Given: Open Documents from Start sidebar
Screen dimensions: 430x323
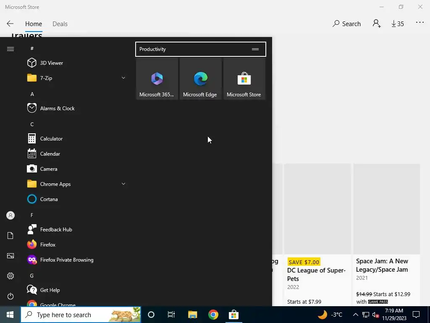Looking at the screenshot, I should (x=10, y=236).
